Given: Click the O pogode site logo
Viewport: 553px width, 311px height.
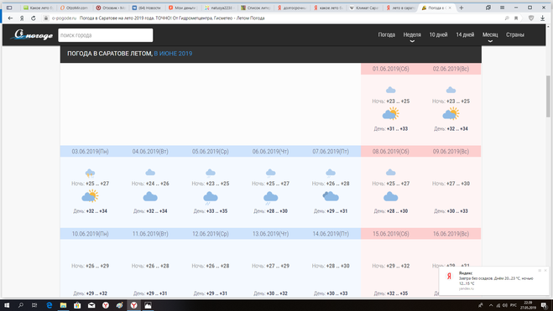Looking at the screenshot, I should 32,35.
